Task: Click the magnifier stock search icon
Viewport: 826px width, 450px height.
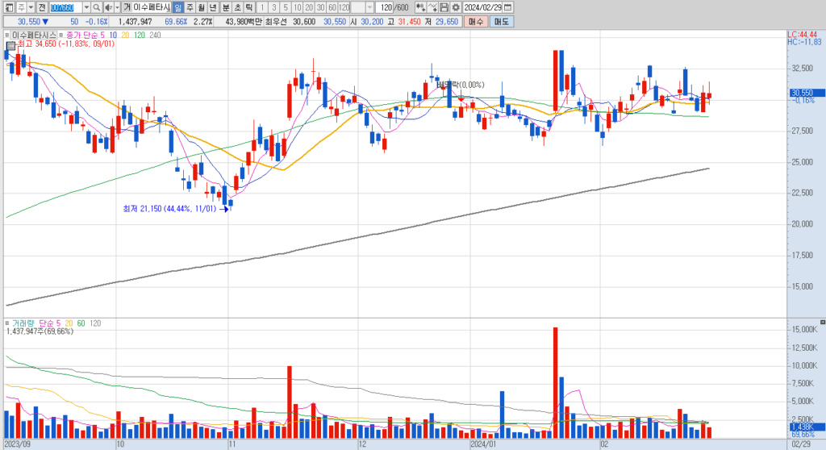Action: coord(97,7)
